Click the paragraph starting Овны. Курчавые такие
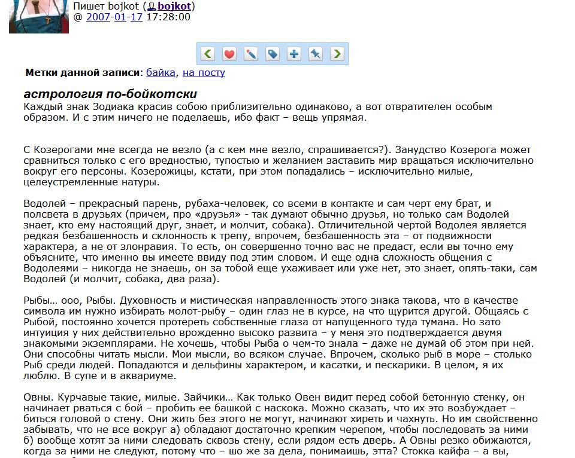 pos(280,425)
